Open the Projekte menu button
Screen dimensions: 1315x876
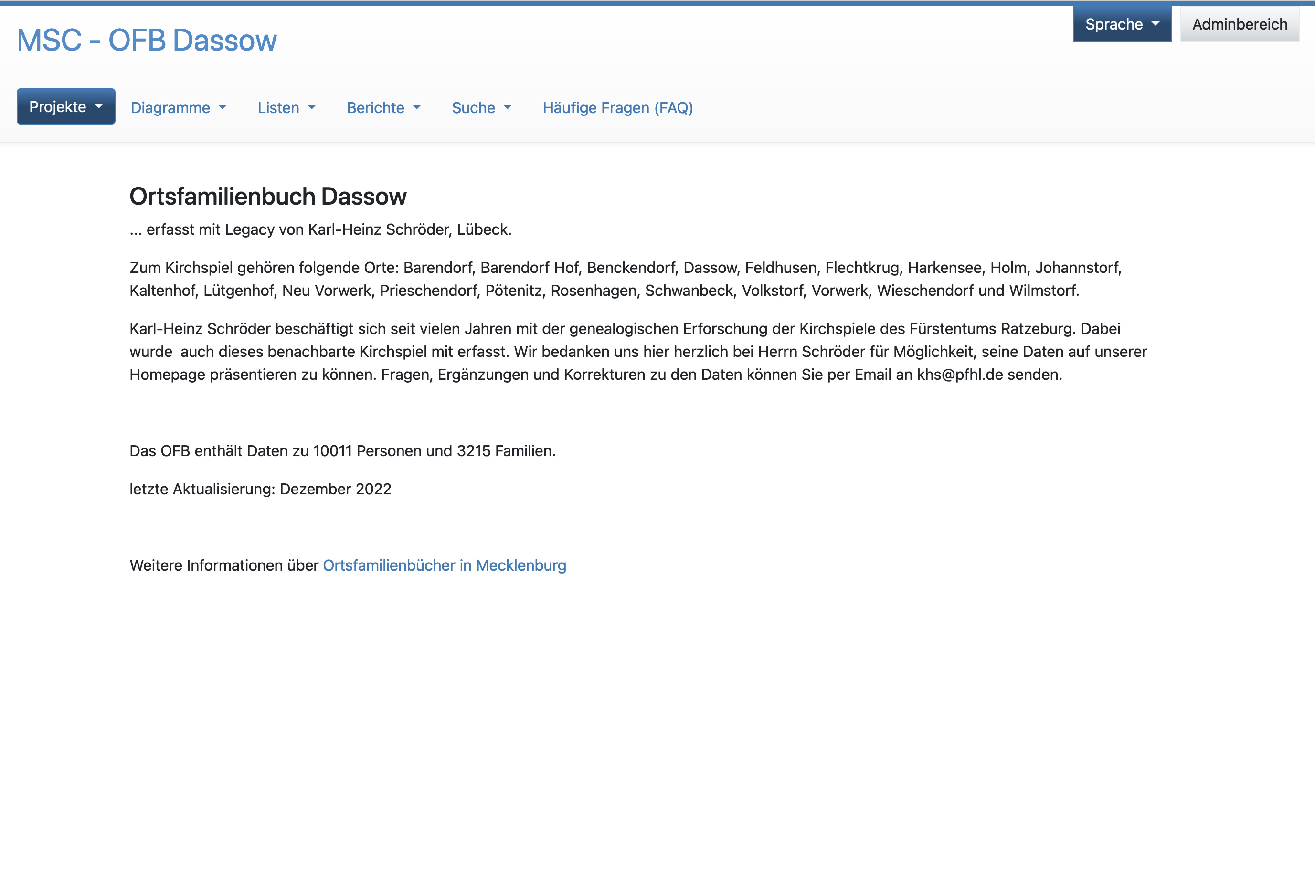[x=65, y=106]
